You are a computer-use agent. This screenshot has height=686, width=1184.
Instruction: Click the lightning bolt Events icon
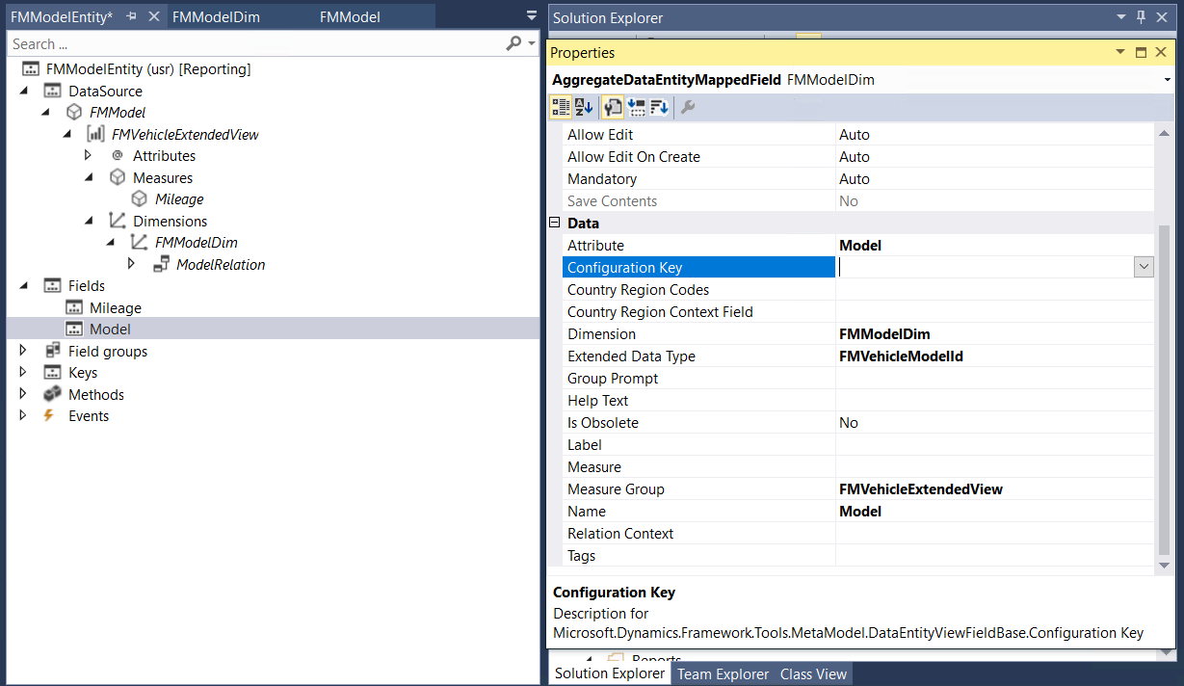pos(50,416)
